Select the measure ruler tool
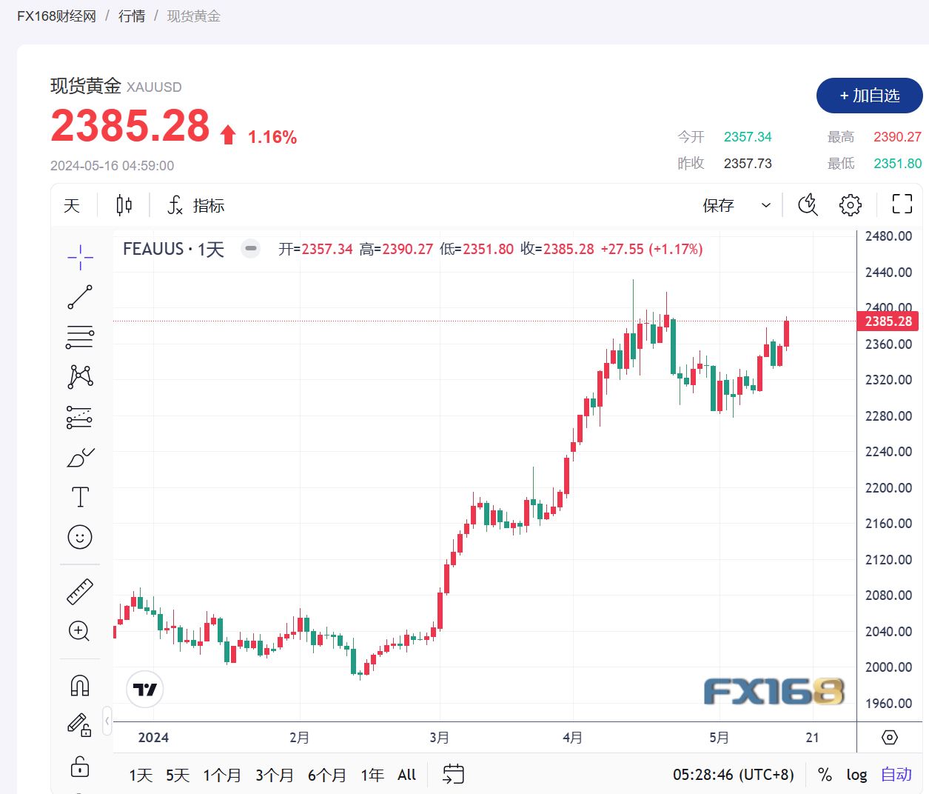929x794 pixels. [x=79, y=590]
